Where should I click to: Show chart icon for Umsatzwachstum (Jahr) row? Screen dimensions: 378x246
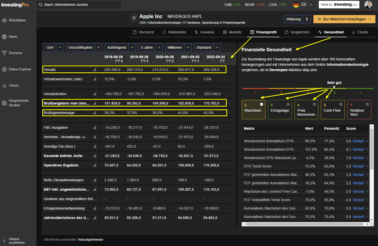tap(95, 79)
